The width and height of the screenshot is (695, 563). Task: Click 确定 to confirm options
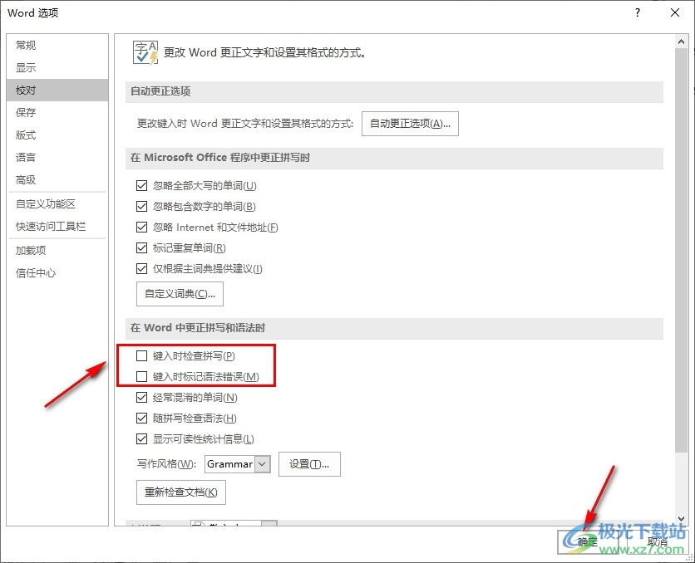coord(588,541)
